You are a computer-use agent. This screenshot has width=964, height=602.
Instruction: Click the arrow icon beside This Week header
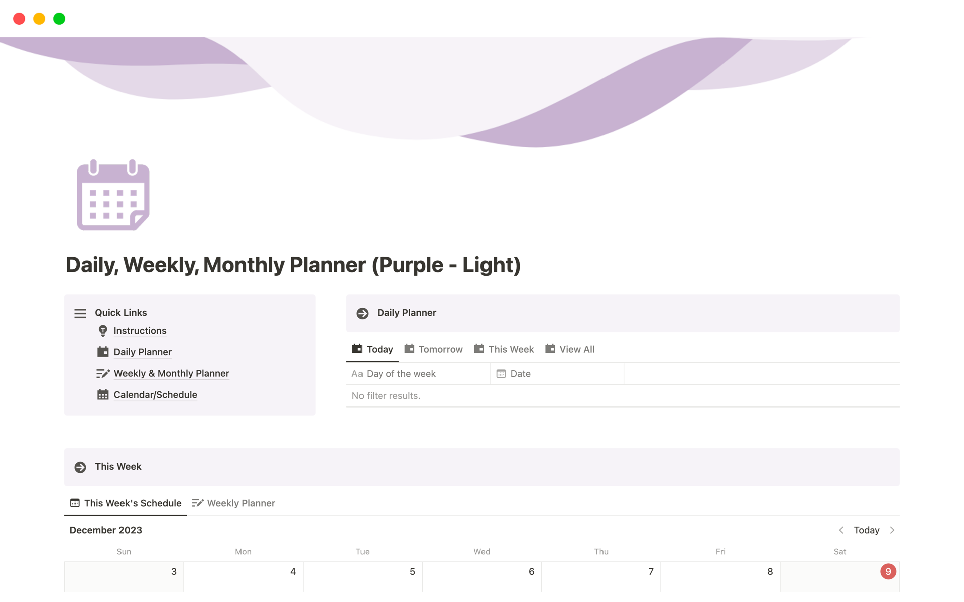[80, 466]
